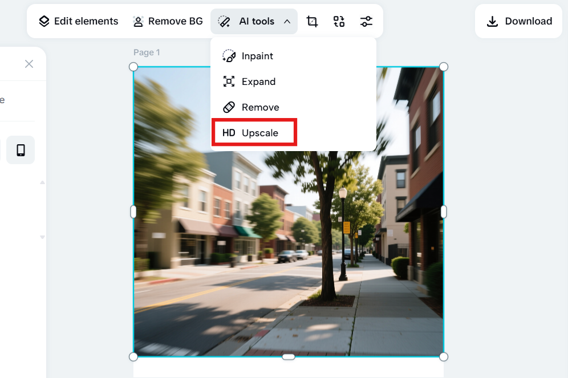
Task: Click the magic wand icon on AI tools
Action: point(223,21)
